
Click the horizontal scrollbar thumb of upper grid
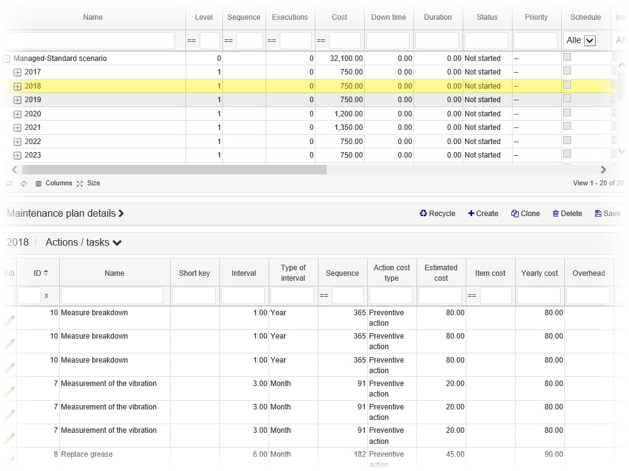173,169
